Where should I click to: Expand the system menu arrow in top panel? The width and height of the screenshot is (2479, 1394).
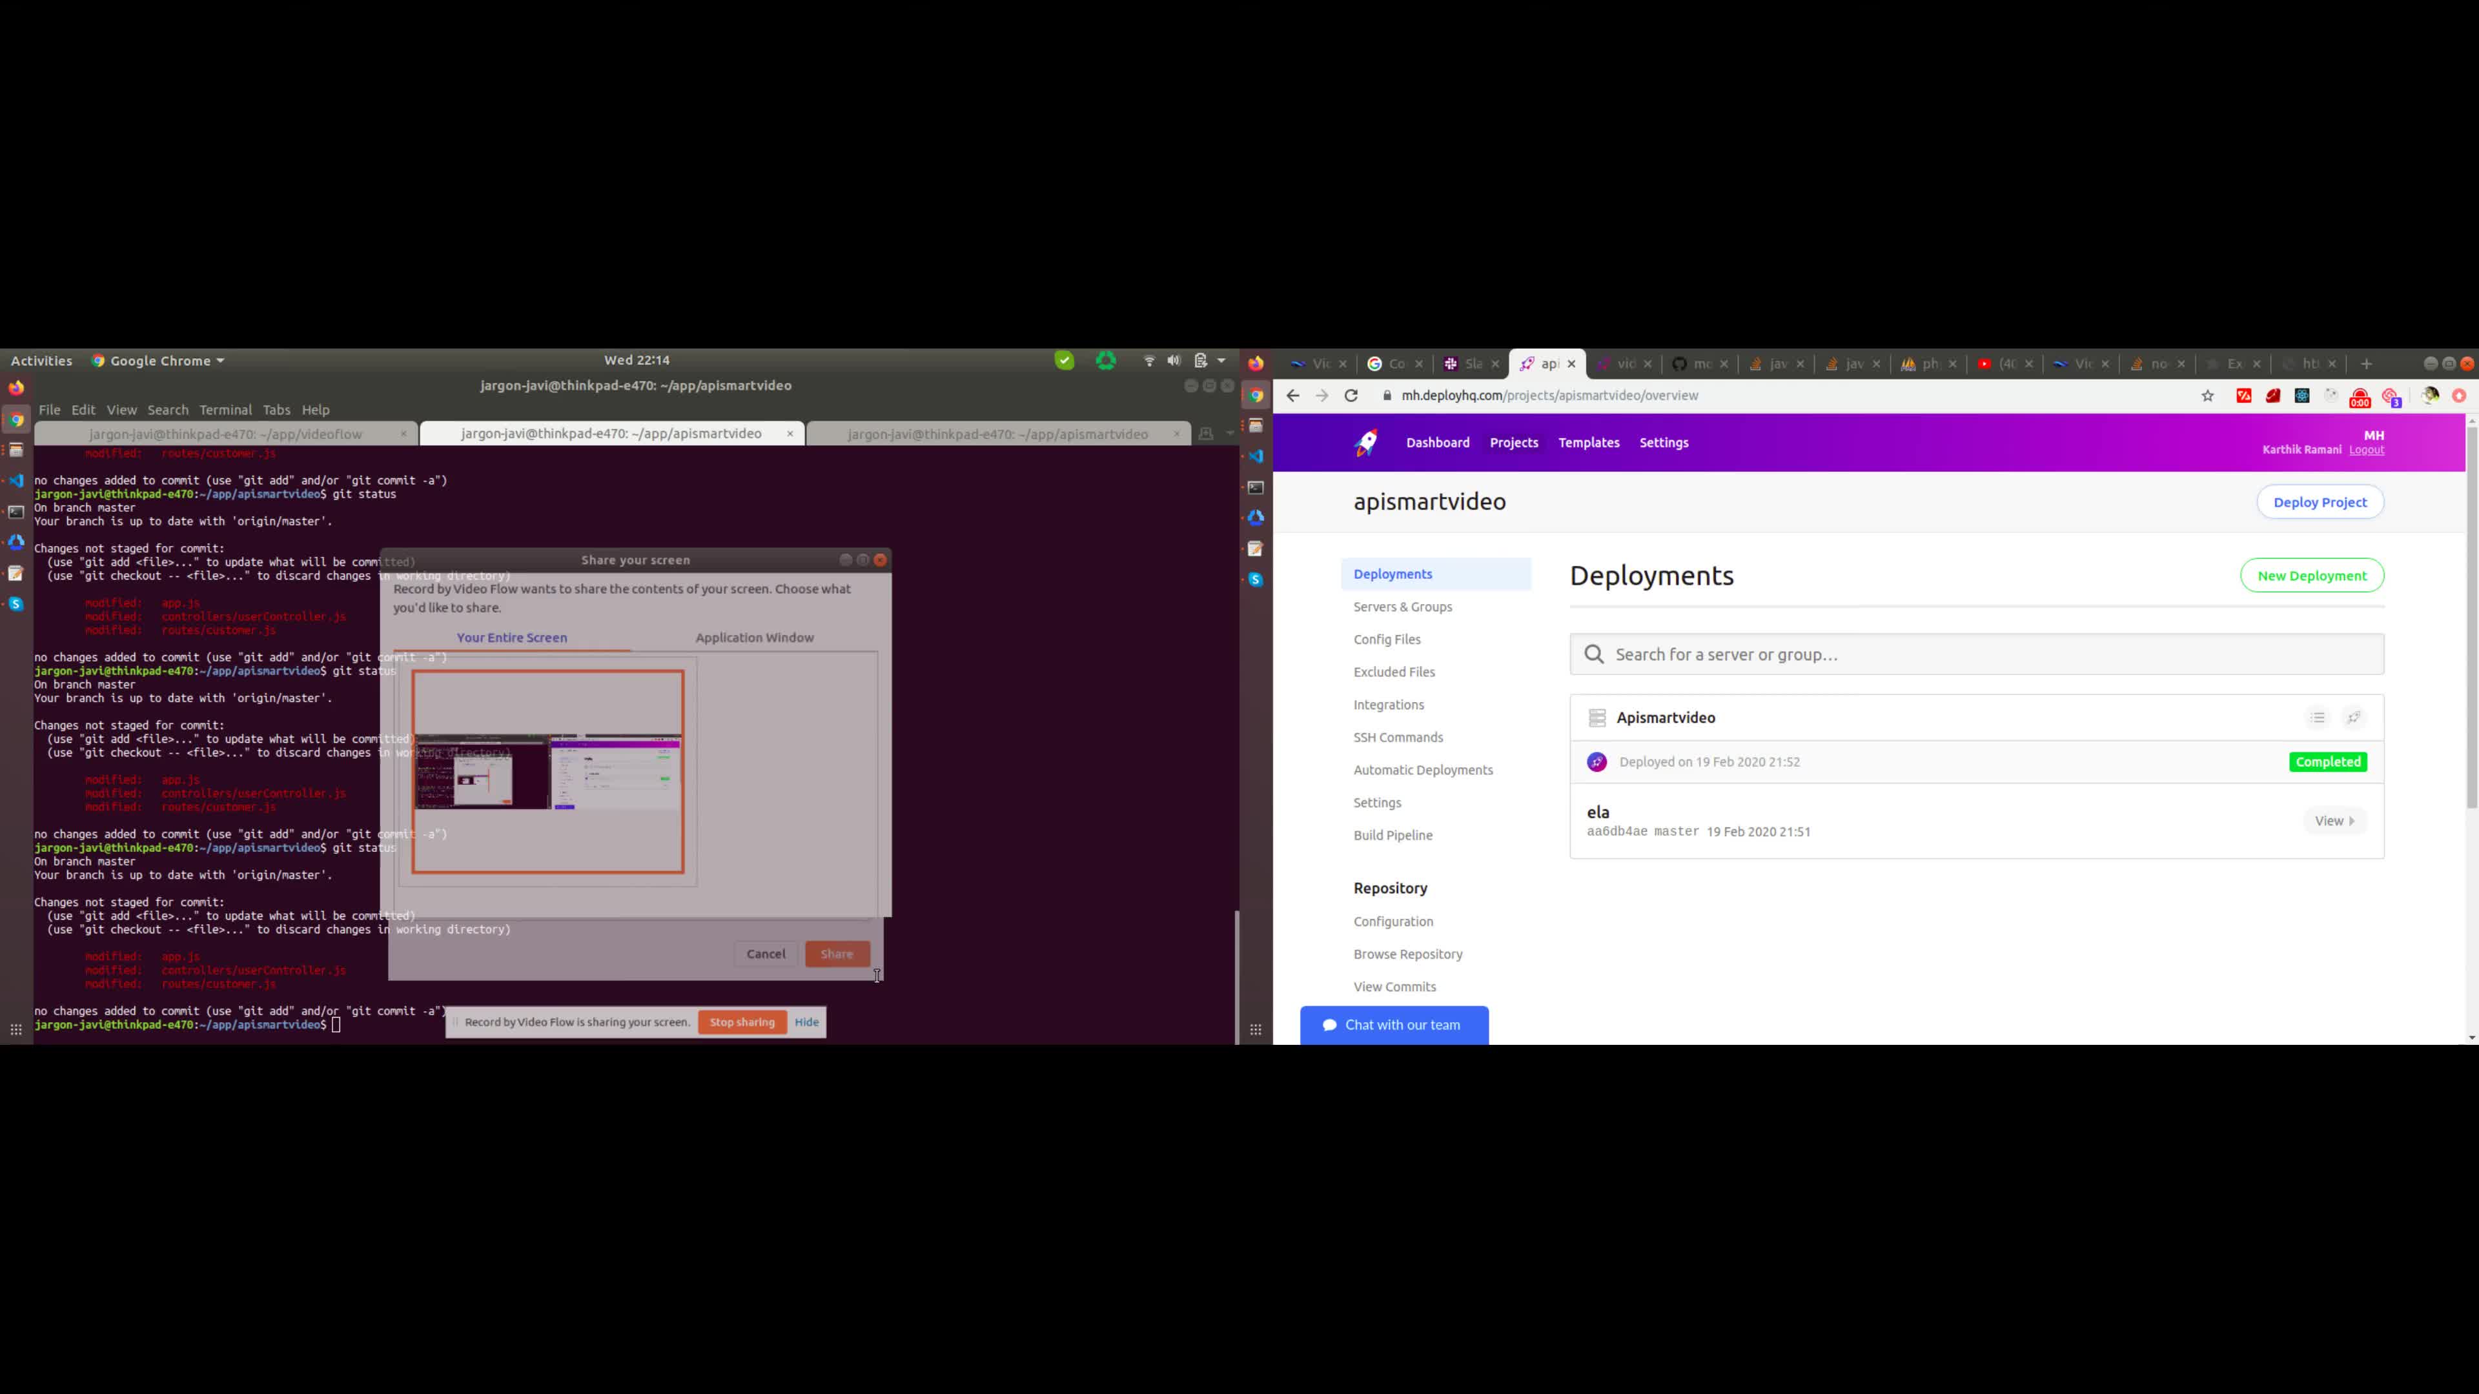click(x=1222, y=361)
